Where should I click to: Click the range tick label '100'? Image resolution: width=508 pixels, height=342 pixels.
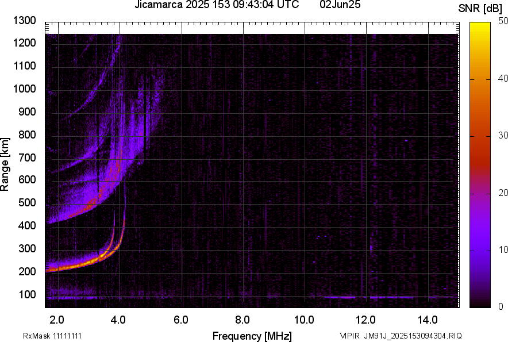(x=27, y=294)
